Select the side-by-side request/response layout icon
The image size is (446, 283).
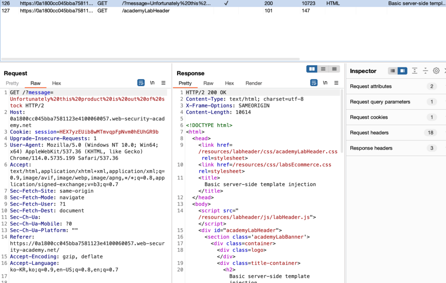coord(312,69)
